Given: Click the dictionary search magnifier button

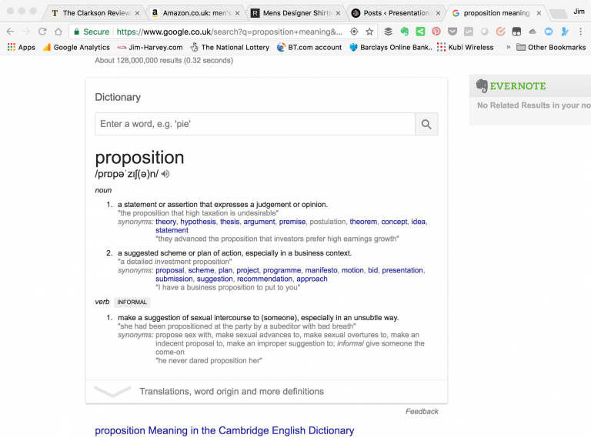Looking at the screenshot, I should point(426,124).
